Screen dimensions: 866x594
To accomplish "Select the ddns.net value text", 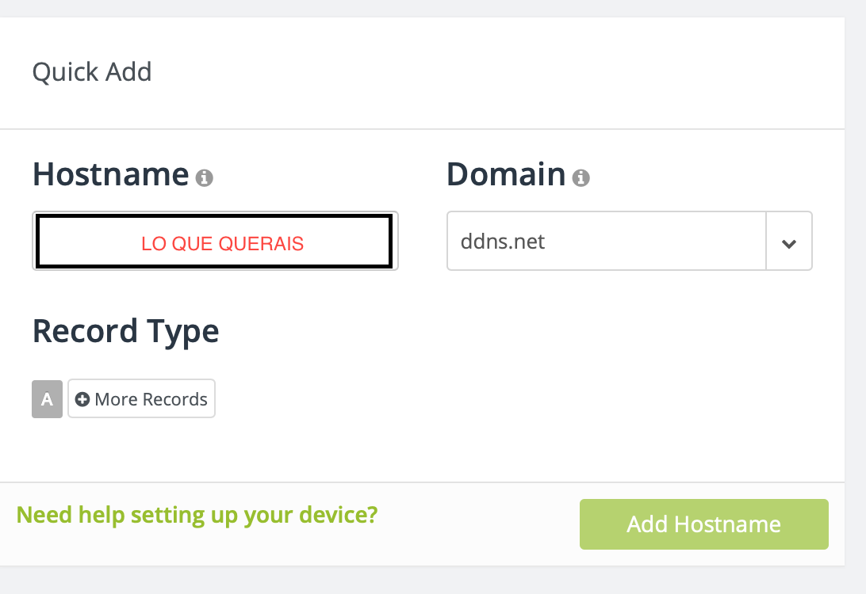I will click(x=503, y=242).
